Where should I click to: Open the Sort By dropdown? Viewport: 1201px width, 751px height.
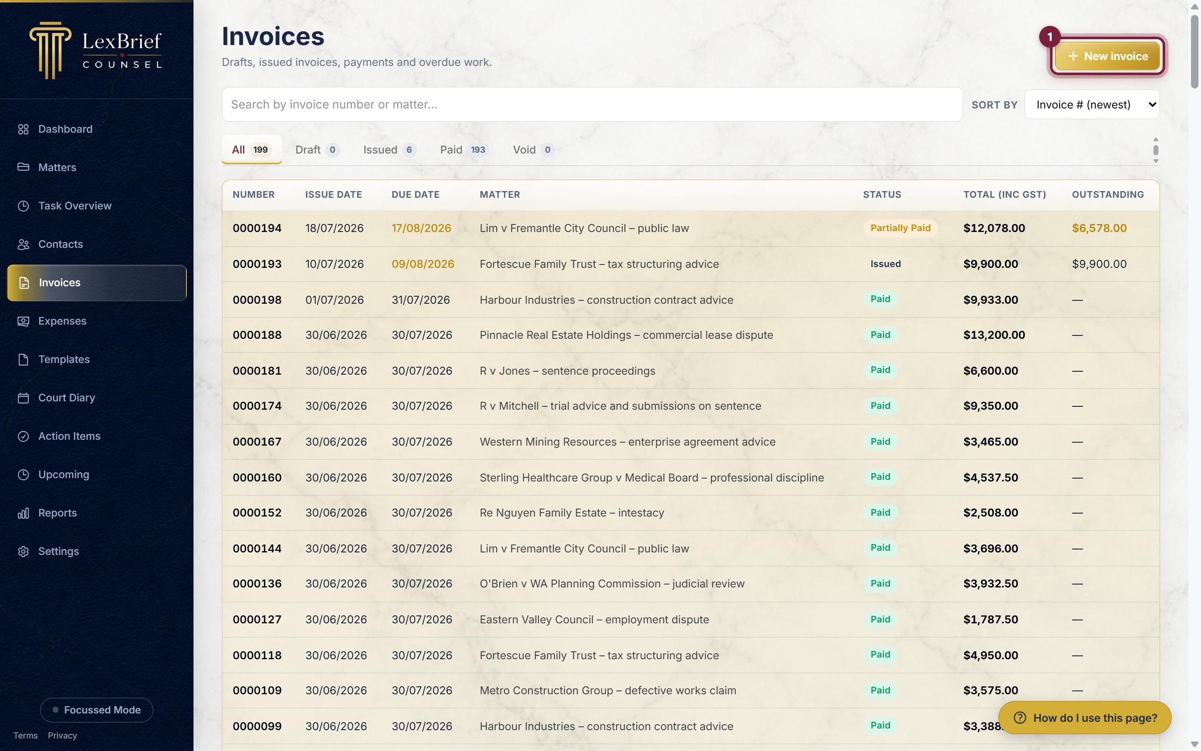pyautogui.click(x=1092, y=104)
